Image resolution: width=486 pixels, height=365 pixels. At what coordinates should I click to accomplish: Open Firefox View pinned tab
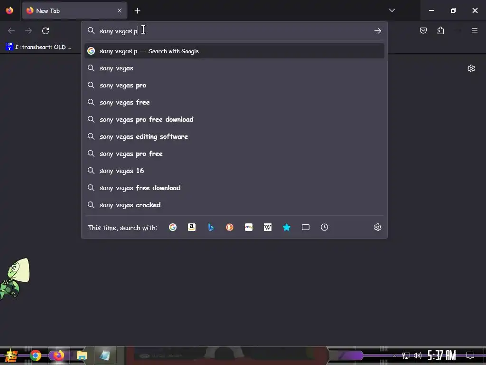(x=9, y=10)
